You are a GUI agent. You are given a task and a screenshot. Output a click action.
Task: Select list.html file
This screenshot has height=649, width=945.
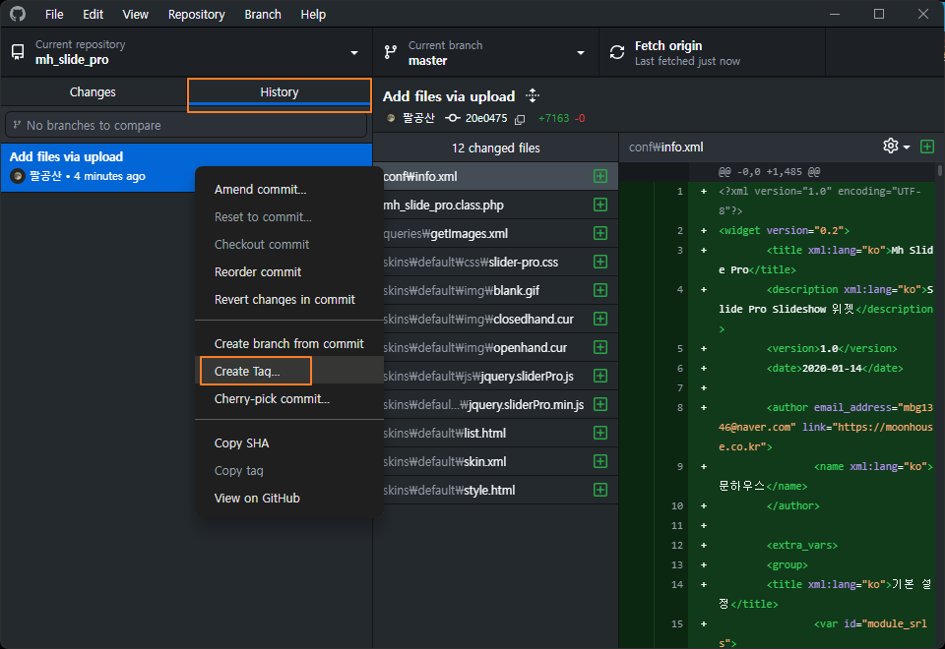click(495, 433)
